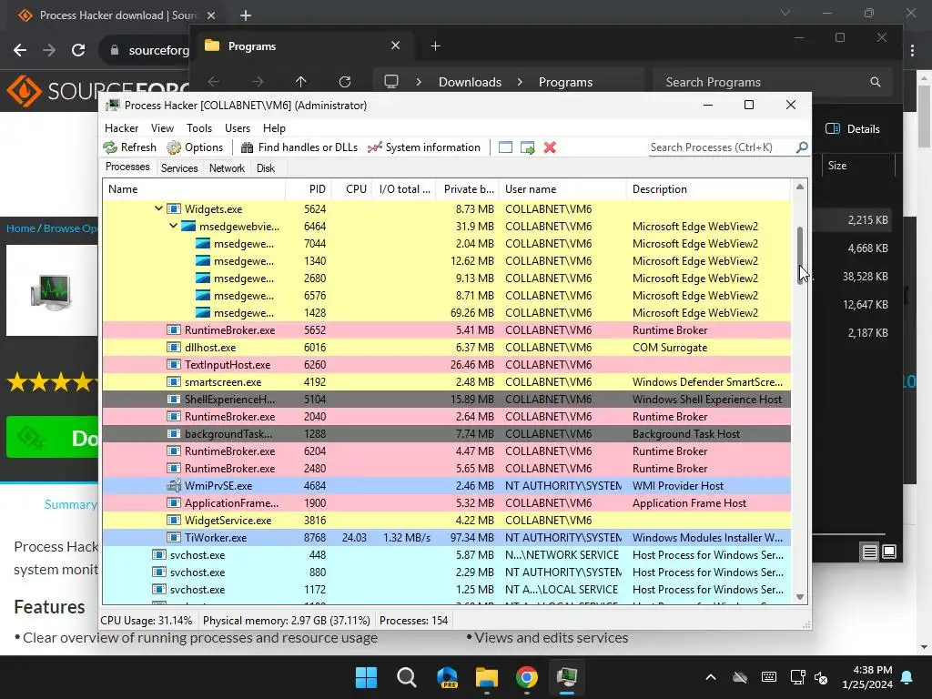The width and height of the screenshot is (932, 699).
Task: Select the backgroundTaskHost process icon
Action: coord(174,434)
